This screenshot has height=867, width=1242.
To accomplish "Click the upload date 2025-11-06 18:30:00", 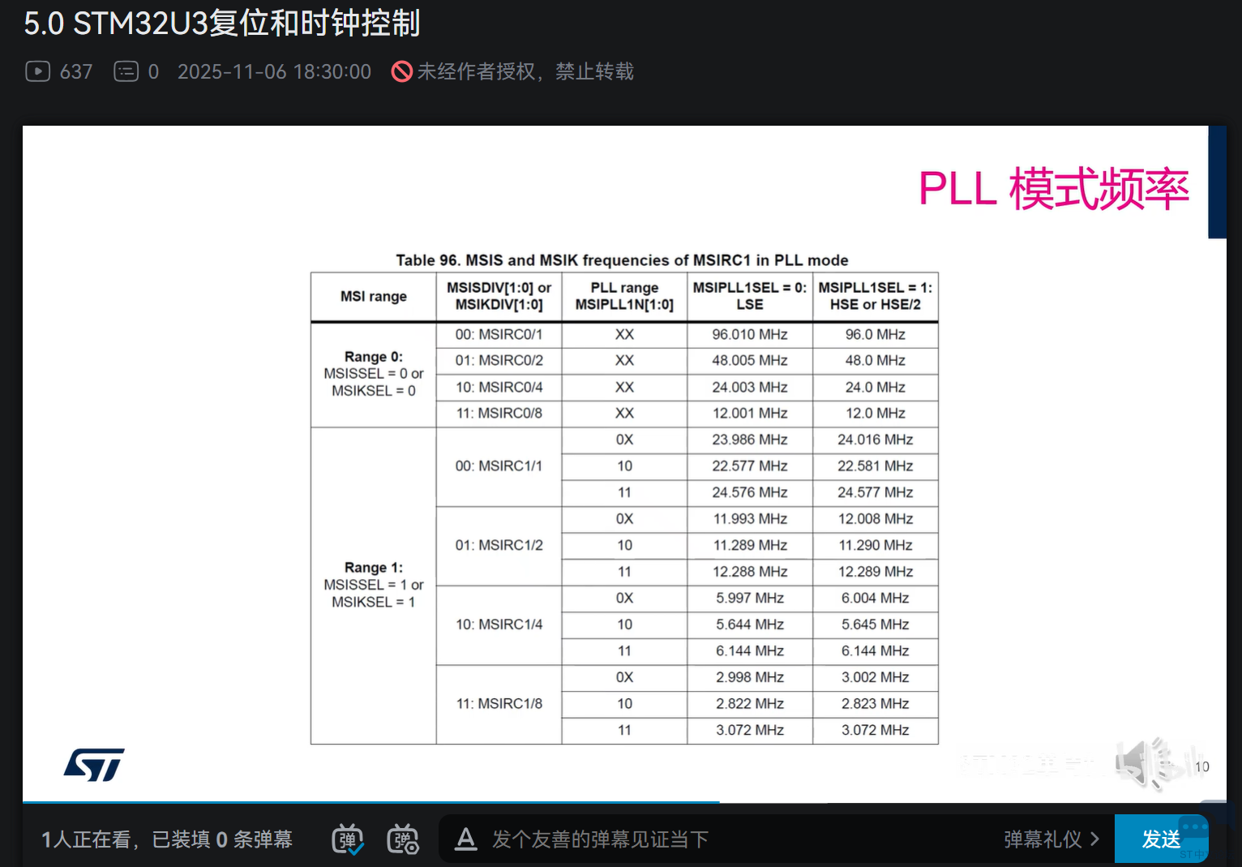I will tap(274, 71).
